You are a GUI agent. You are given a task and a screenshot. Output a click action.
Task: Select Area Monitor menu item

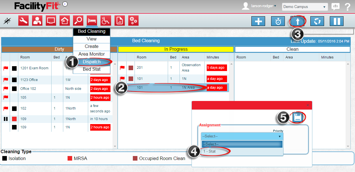tap(92, 54)
